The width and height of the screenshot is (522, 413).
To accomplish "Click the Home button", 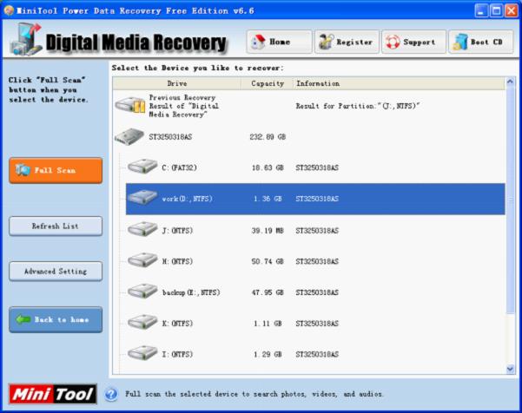I will pos(279,42).
